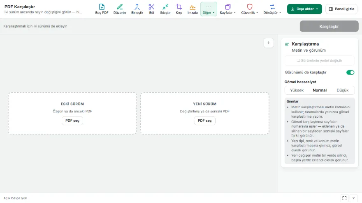Click the PDF Karşılaştır page title

click(x=20, y=7)
